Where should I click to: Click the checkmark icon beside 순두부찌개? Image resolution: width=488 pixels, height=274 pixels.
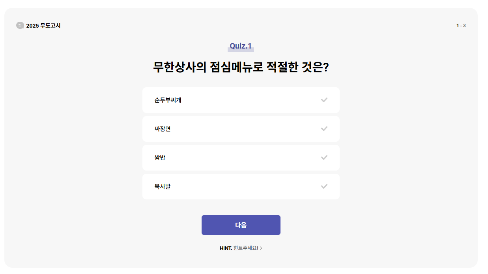[x=324, y=100]
